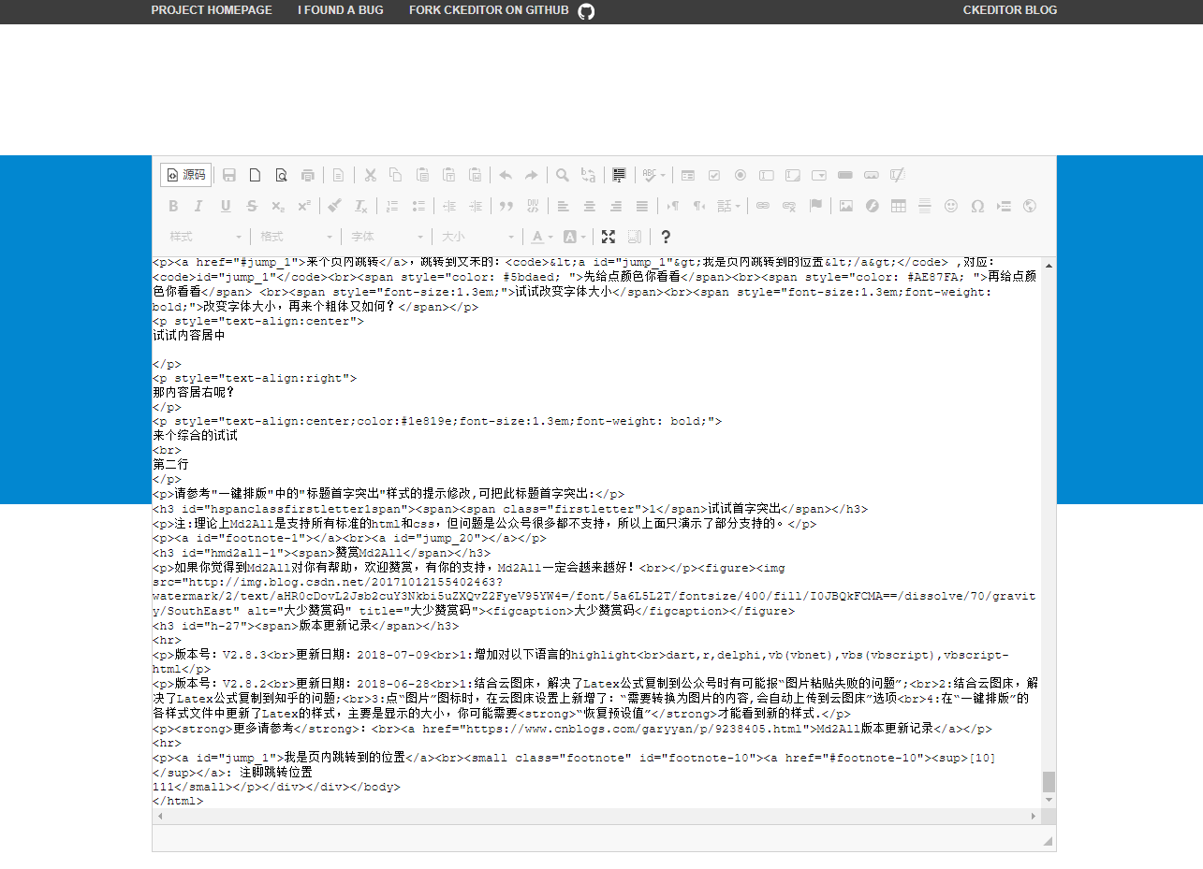1203x869 pixels.
Task: Go to CKEDITOR BLOG in the top bar
Action: point(1010,10)
